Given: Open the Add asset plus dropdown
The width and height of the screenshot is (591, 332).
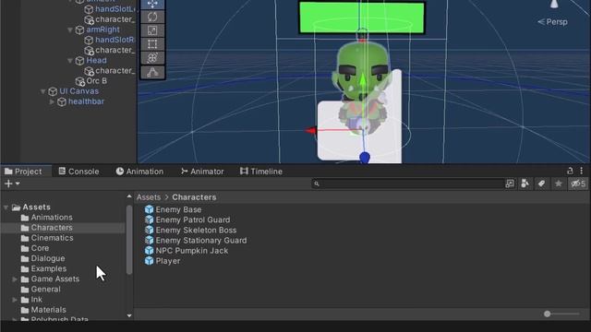Looking at the screenshot, I should tap(12, 184).
